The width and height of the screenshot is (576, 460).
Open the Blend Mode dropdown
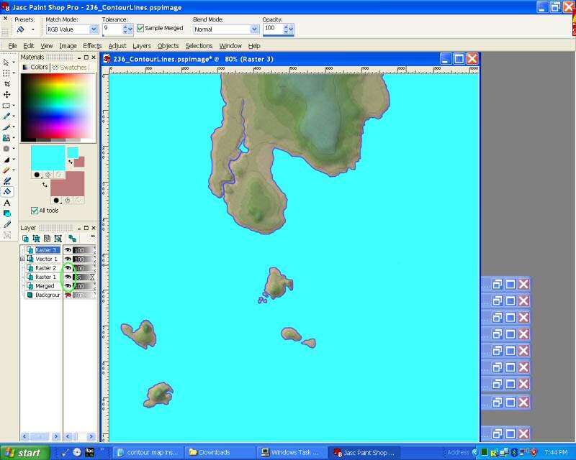pyautogui.click(x=254, y=29)
